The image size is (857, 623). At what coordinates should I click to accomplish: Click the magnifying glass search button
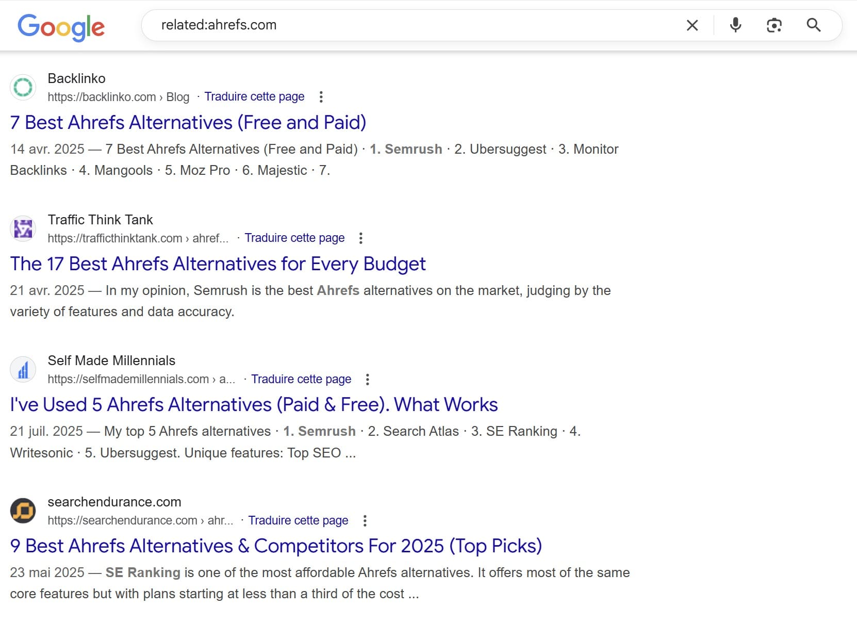coord(813,25)
